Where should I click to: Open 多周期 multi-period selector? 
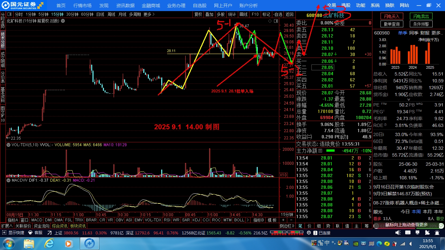click(135, 14)
